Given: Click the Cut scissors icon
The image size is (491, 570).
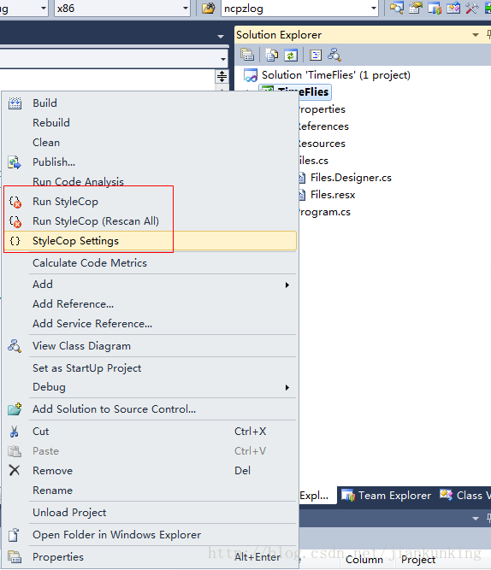Looking at the screenshot, I should [x=15, y=432].
